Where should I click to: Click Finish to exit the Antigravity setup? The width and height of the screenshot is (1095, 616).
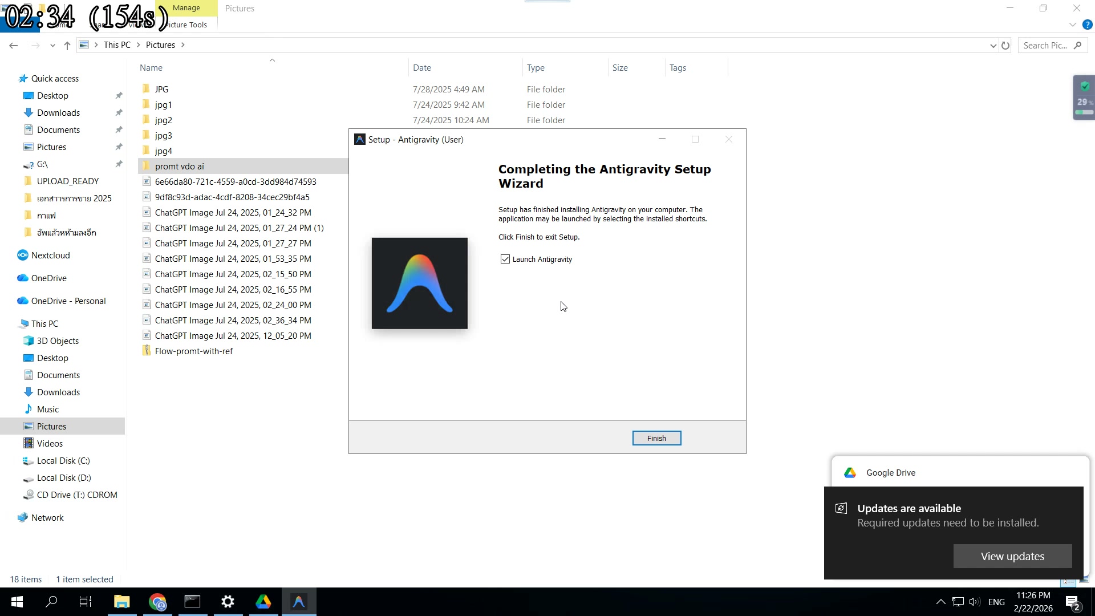point(656,438)
